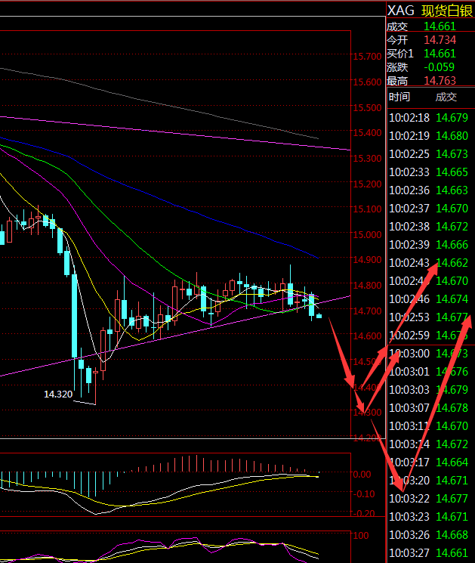Select the 10:02:38 tick row
Image resolution: width=475 pixels, height=563 pixels.
(x=429, y=227)
